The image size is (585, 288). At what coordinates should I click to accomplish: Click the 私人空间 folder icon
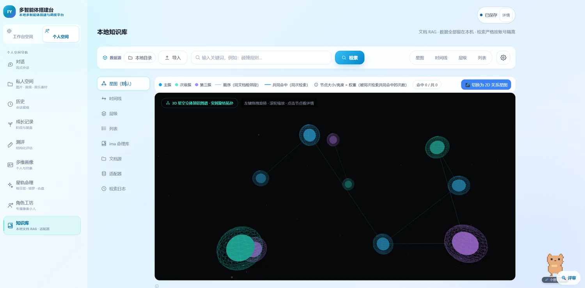pos(10,84)
